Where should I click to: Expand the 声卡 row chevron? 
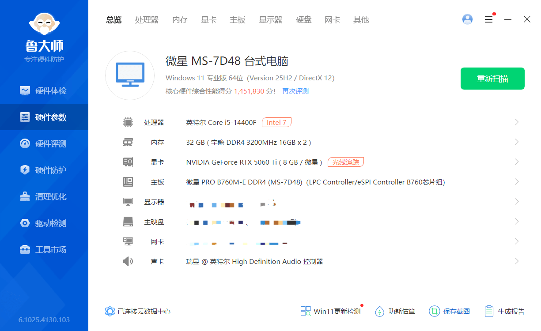tap(517, 261)
